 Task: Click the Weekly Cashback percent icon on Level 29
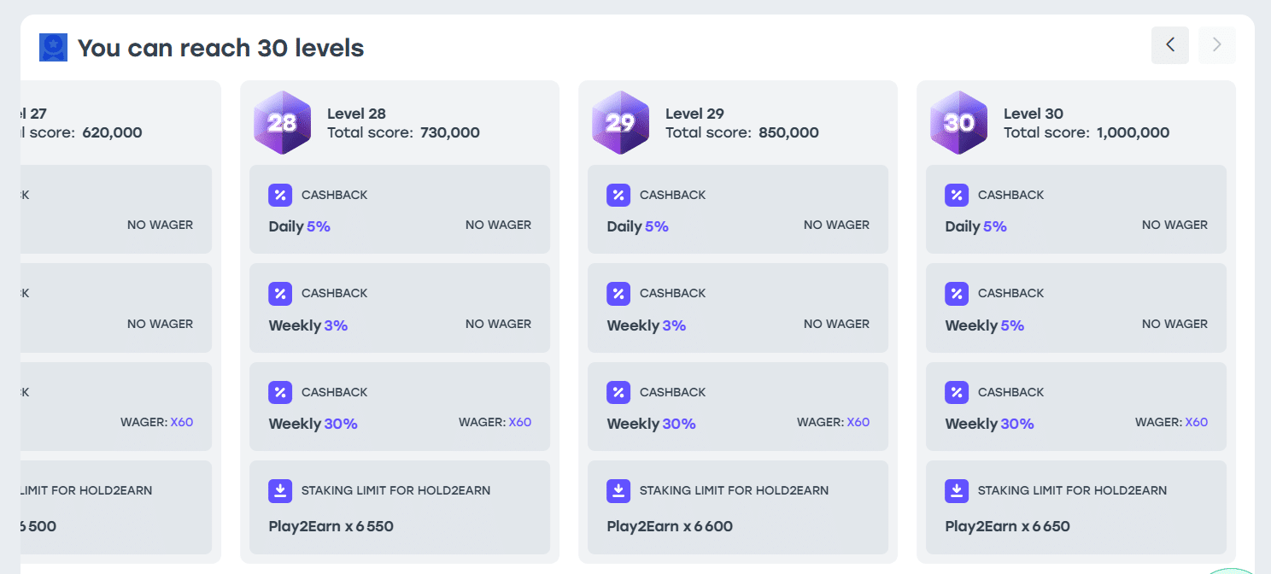click(x=618, y=293)
